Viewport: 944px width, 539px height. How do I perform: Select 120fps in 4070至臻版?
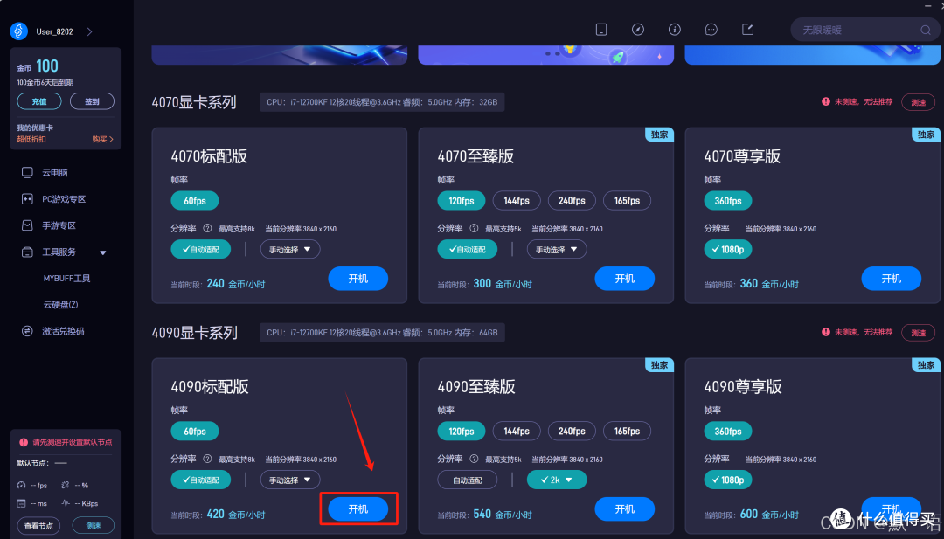coord(462,201)
